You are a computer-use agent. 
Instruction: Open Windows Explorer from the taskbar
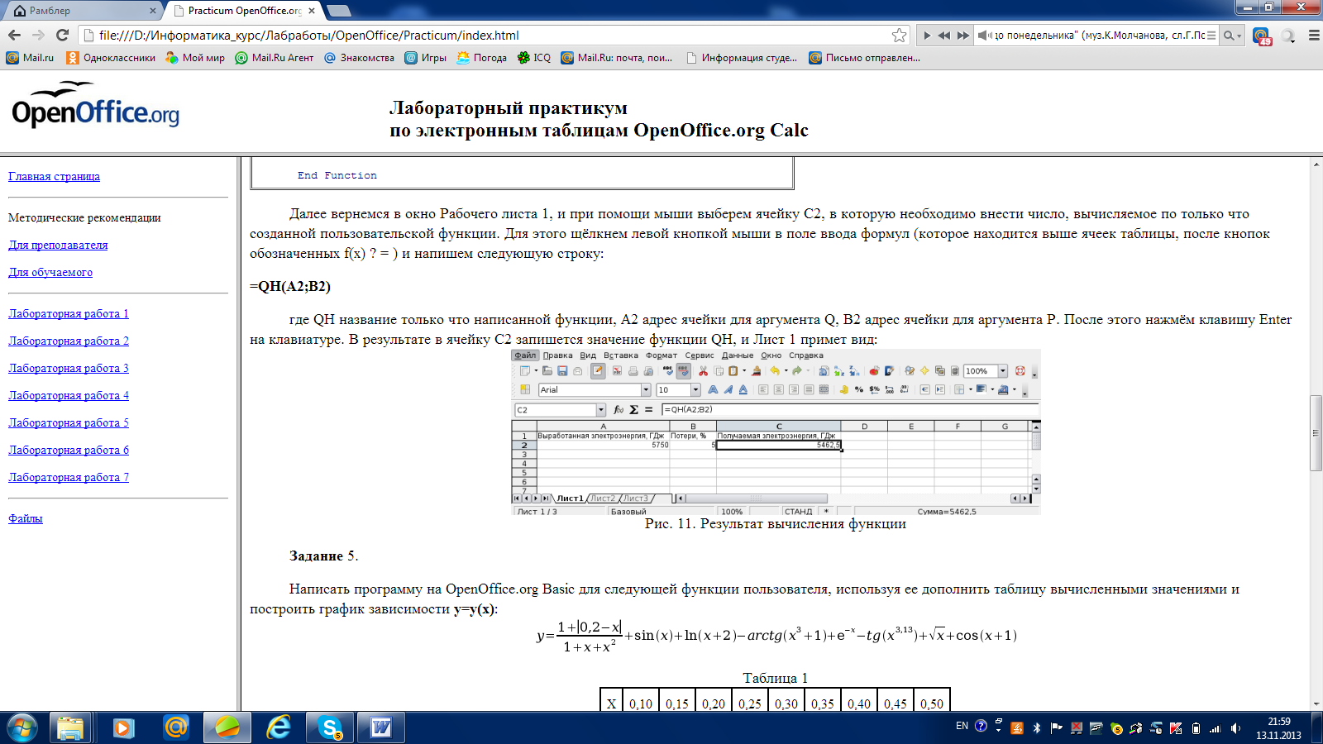click(70, 727)
